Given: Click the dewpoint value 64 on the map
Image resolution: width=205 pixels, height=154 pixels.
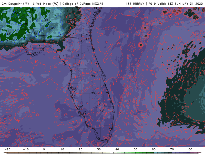Looking at the screenshot, I should [x=9, y=34].
